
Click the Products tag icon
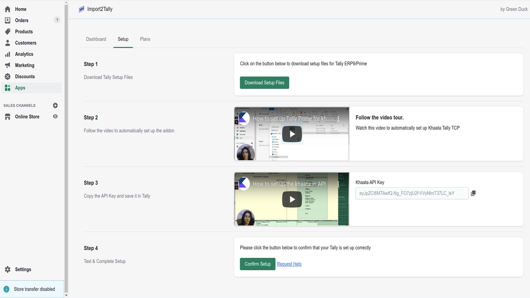7,31
